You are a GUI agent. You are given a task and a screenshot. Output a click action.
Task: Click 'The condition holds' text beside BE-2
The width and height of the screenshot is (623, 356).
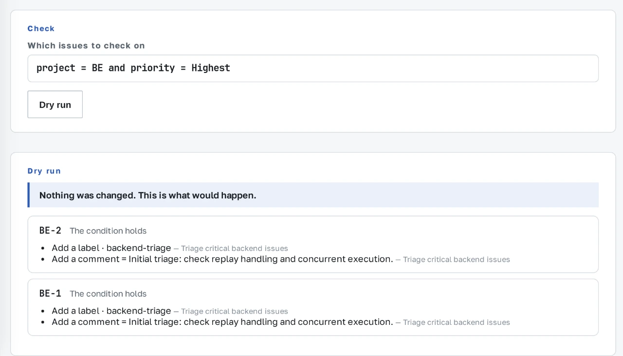[x=108, y=231]
